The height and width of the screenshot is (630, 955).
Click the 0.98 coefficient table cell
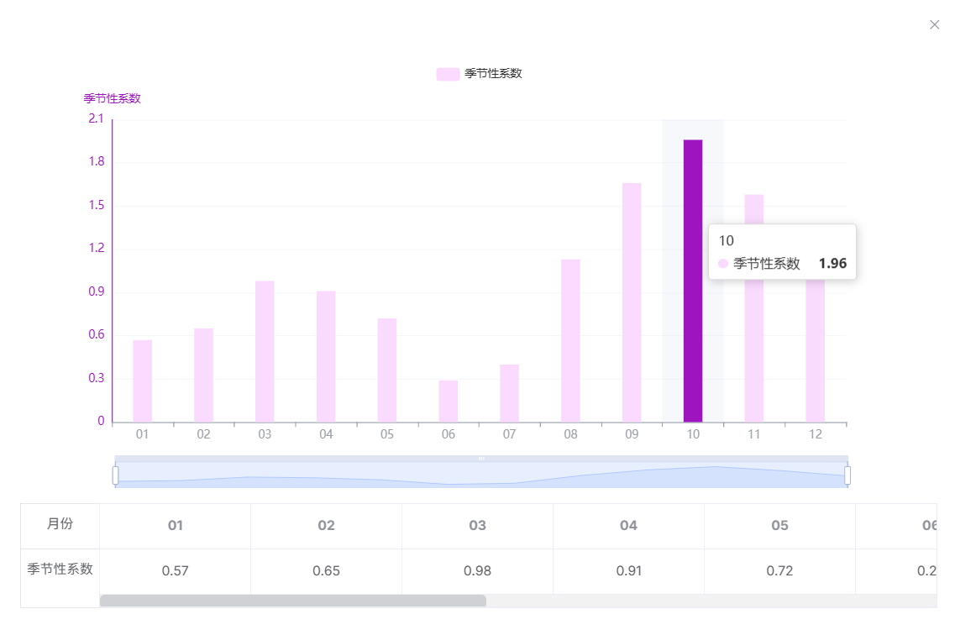point(477,571)
